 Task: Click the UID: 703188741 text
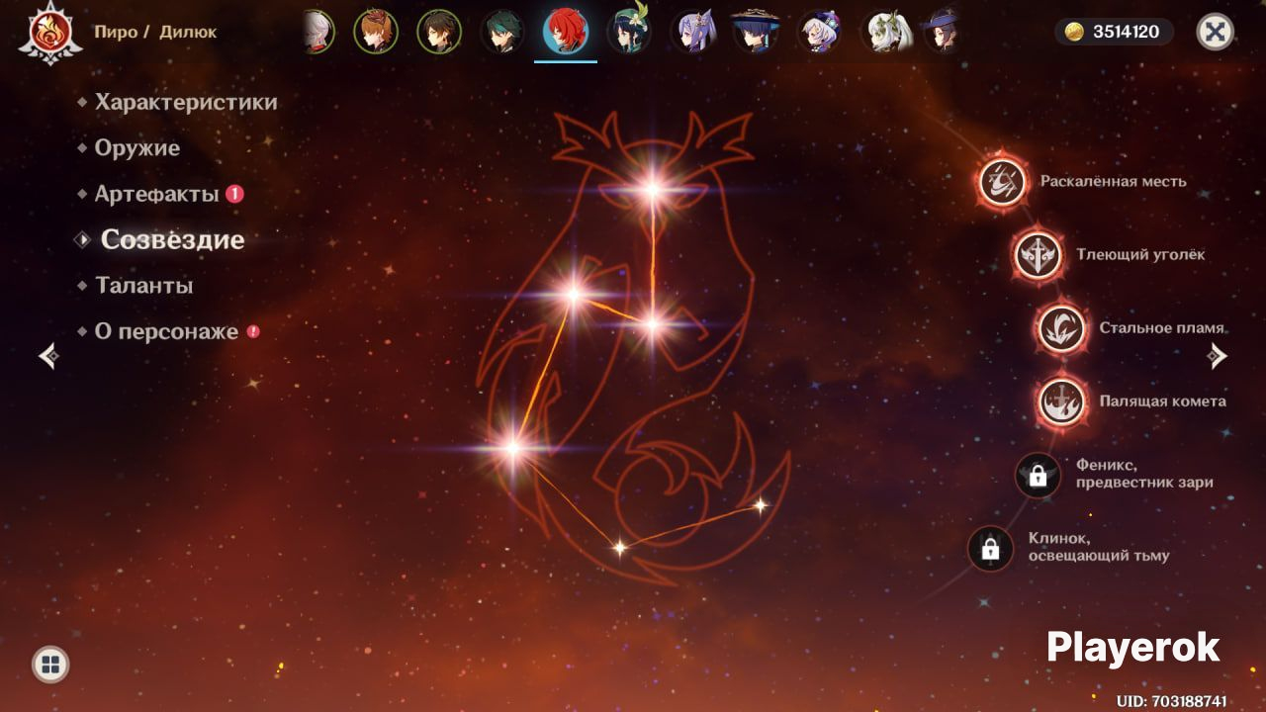click(1172, 700)
